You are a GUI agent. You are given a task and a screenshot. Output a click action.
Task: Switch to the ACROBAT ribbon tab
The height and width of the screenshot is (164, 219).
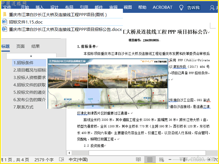pyautogui.click(x=162, y=7)
